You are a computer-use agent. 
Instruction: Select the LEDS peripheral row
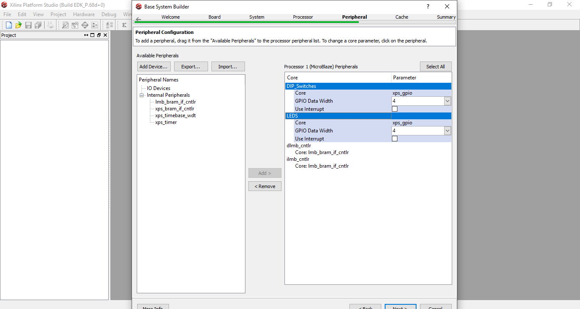[368, 116]
